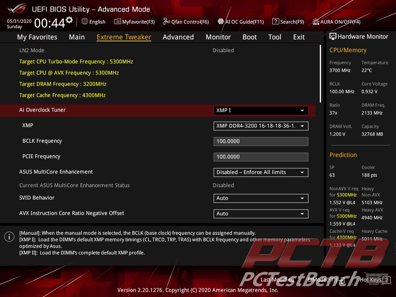Click the ROG logo icon
This screenshot has width=396, height=297.
point(17,9)
